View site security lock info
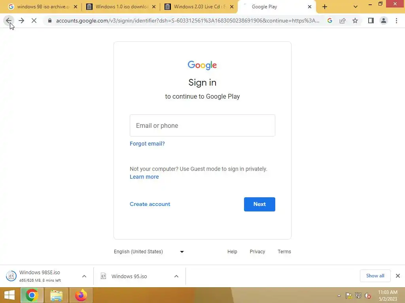 click(x=50, y=21)
